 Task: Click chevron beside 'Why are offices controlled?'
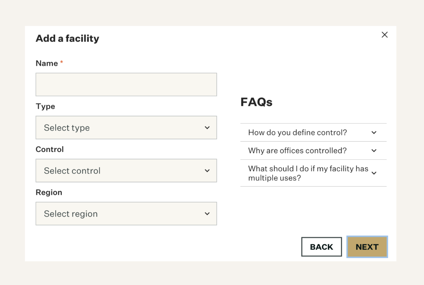[374, 151]
